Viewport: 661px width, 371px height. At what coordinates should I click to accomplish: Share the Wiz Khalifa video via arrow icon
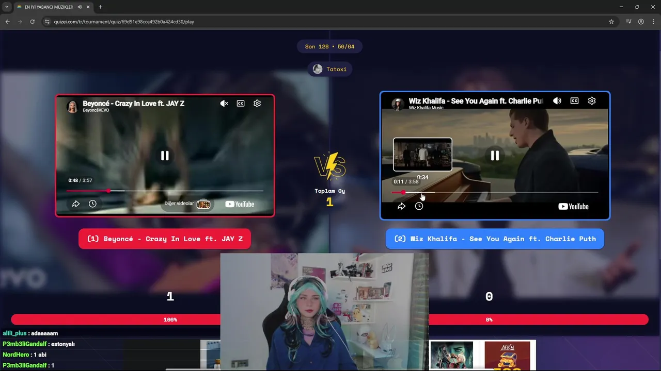coord(401,207)
